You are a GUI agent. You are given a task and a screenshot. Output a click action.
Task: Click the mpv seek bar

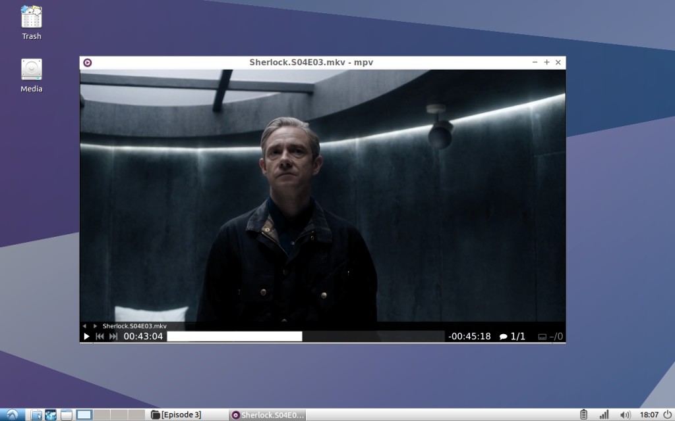[x=306, y=336]
